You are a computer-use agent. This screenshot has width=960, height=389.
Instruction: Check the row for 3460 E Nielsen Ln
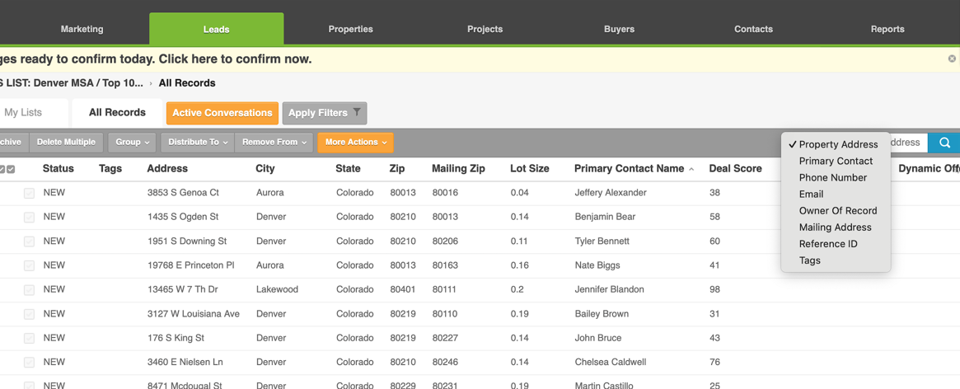(x=29, y=362)
